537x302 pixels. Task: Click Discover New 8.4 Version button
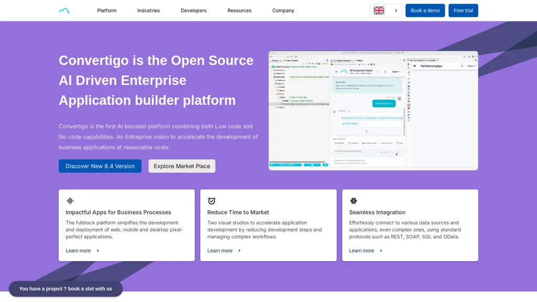click(100, 166)
